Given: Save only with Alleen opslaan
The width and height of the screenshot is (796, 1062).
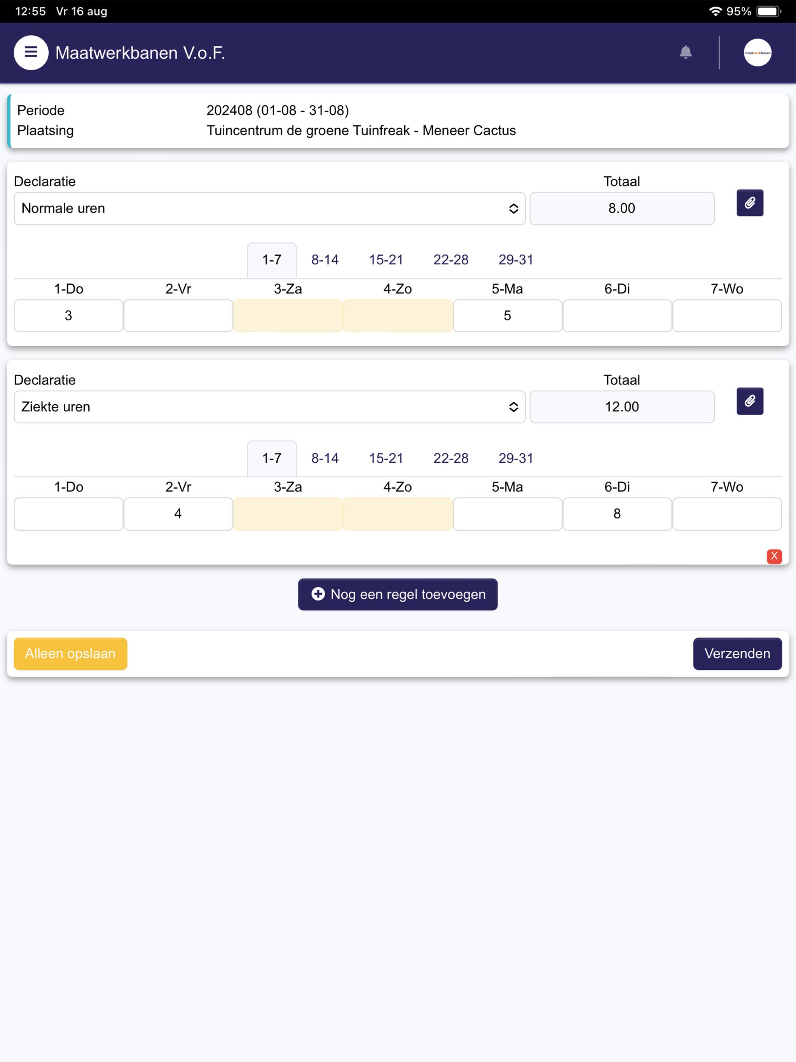Looking at the screenshot, I should click(x=70, y=653).
